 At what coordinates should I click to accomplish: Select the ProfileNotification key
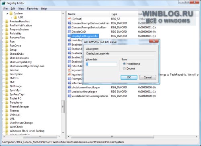coord(21,25)
